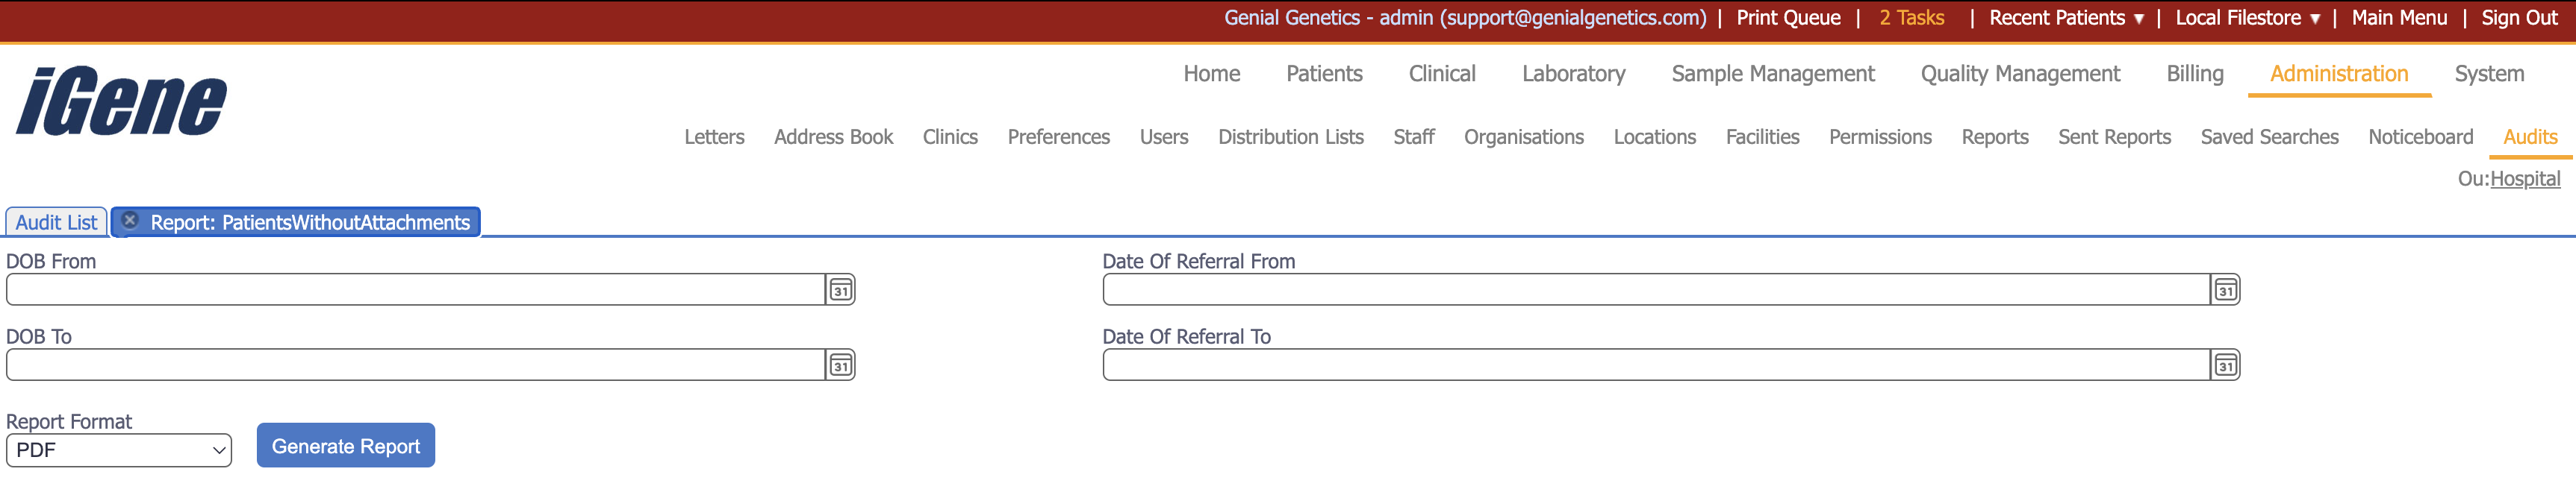Screen dimensions: 2576x501
Task: Click the Generate Report button
Action: coord(345,445)
